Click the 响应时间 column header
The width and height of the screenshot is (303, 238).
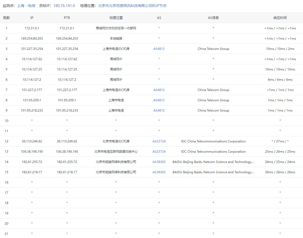(280, 18)
